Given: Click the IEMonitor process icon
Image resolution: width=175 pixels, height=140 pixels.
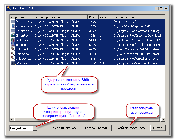Looking at the screenshot, I should tap(13, 35).
